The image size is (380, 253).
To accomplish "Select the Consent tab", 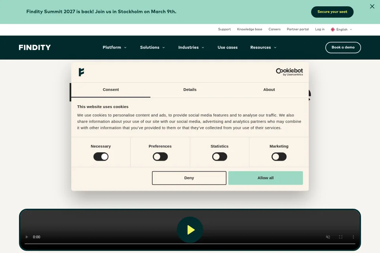I will click(111, 90).
